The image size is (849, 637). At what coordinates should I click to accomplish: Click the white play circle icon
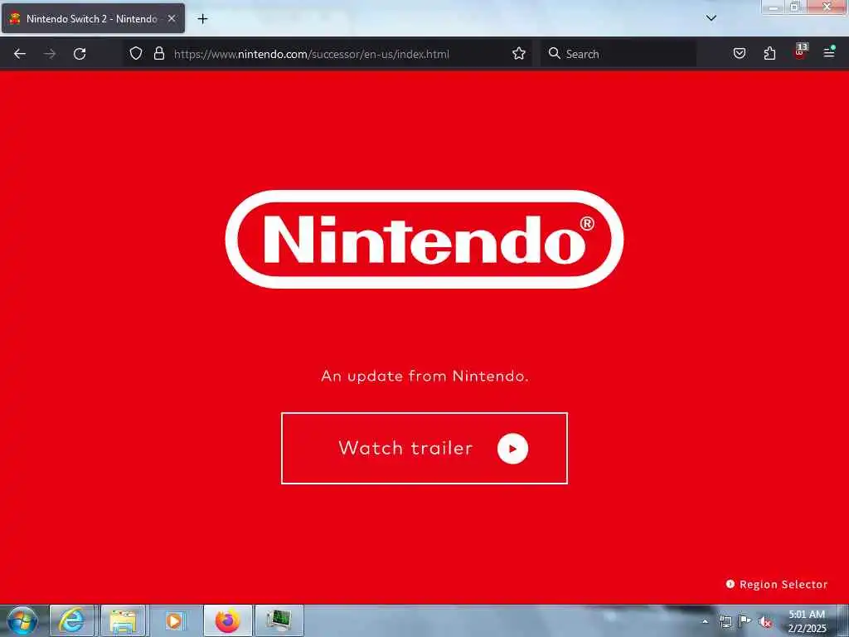pyautogui.click(x=512, y=449)
